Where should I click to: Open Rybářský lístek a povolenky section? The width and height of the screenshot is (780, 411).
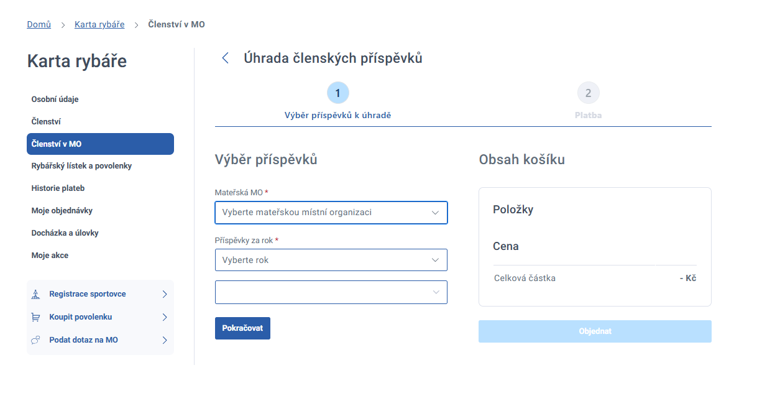click(81, 166)
